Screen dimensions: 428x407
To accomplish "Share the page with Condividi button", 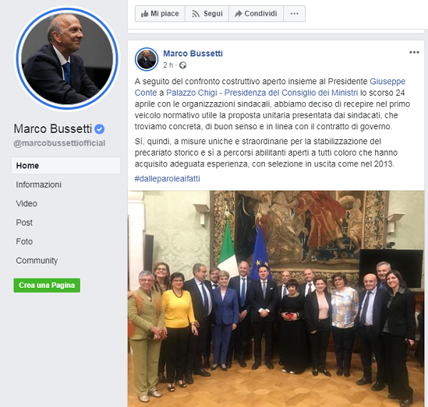I will coord(256,14).
